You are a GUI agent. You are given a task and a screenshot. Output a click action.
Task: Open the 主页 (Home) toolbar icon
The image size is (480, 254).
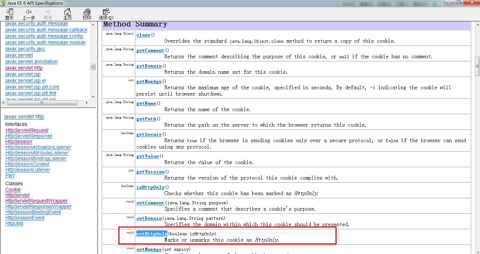[67, 14]
